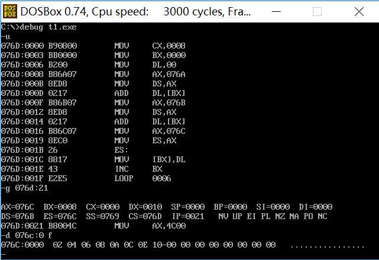
Task: Click the DOSBox icon in title bar
Action: pos(10,11)
